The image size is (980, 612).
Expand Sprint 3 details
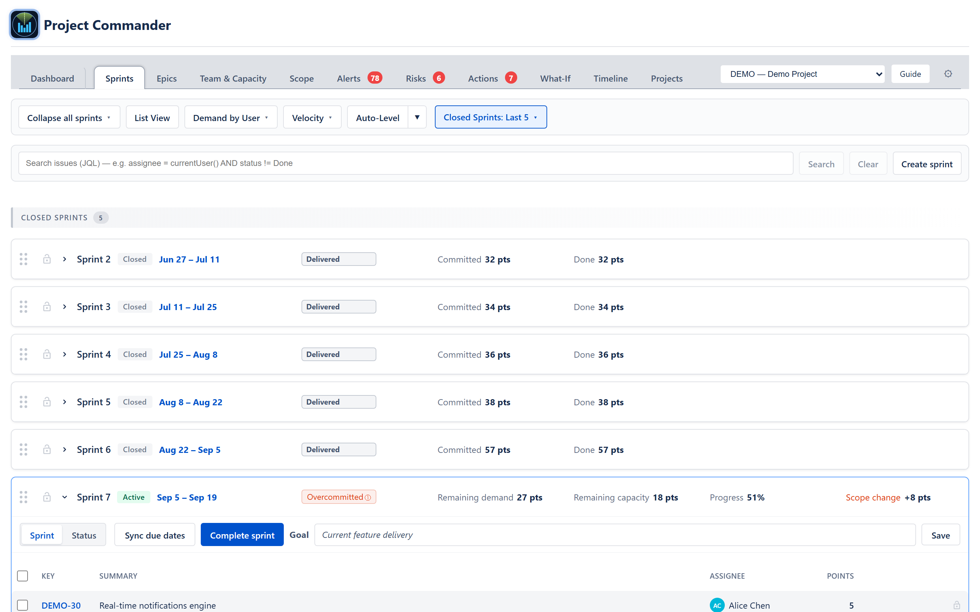pos(64,307)
